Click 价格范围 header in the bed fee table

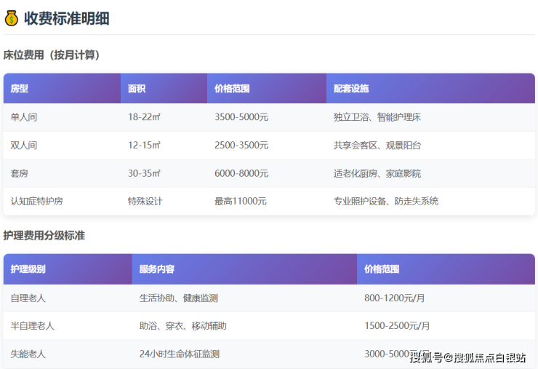(232, 89)
